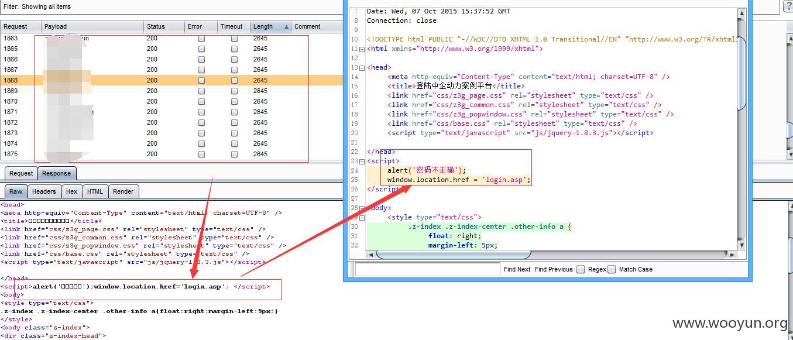Switch to the Request tab
This screenshot has height=340, width=793.
21,173
